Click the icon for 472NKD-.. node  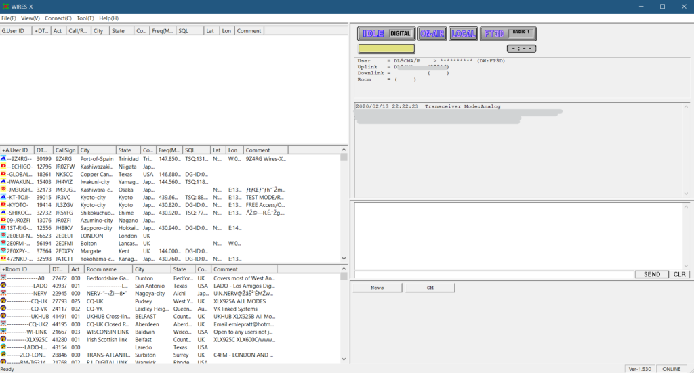pos(3,259)
